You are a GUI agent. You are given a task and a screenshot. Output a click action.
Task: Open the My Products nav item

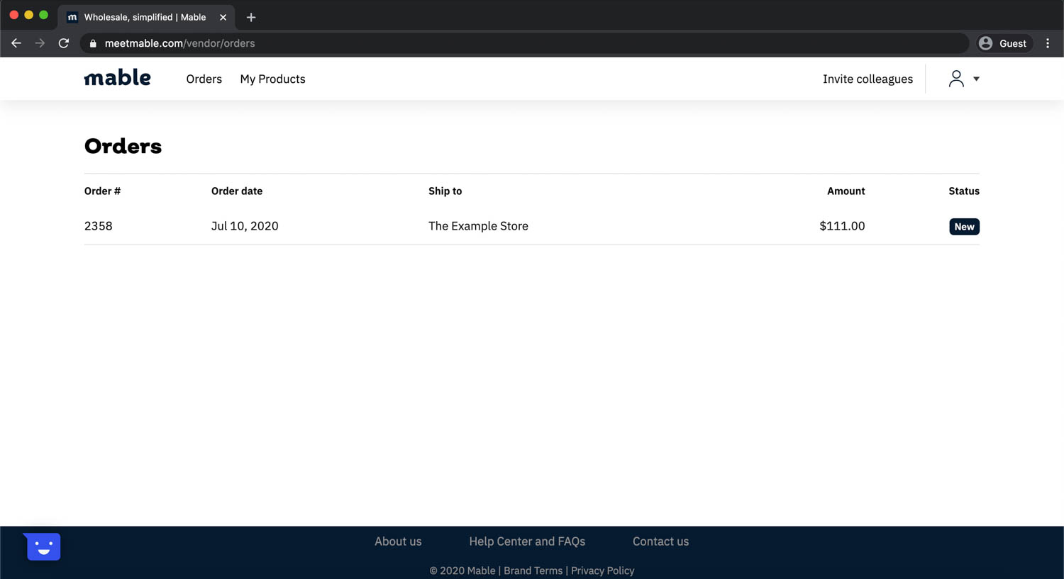[272, 79]
